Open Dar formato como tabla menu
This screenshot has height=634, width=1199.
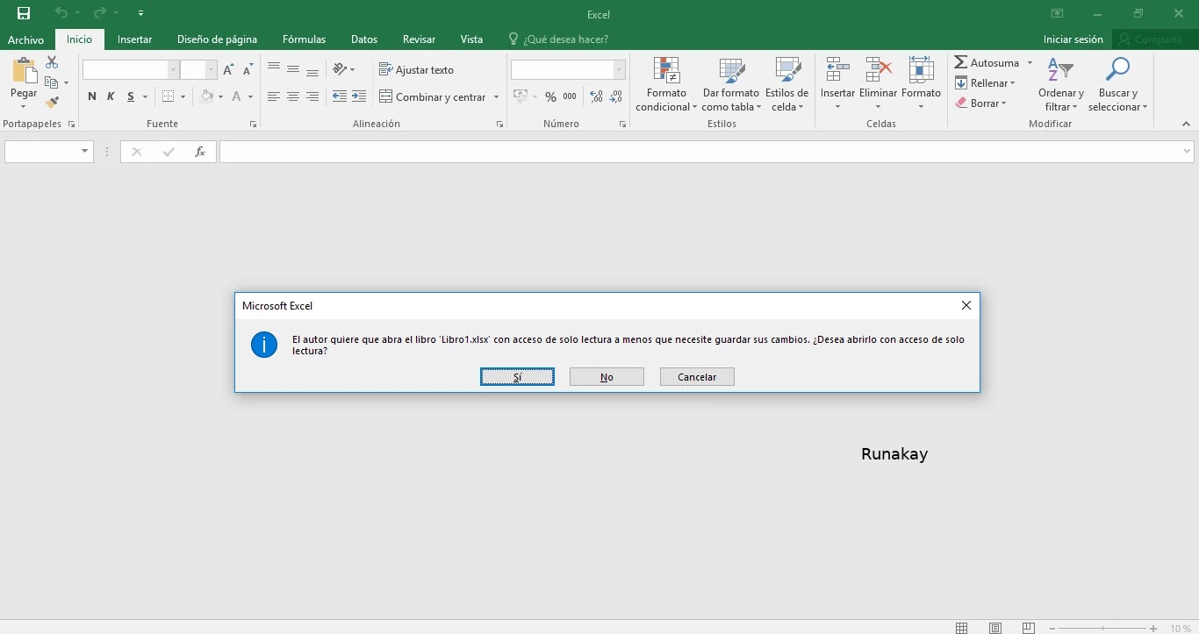point(731,84)
